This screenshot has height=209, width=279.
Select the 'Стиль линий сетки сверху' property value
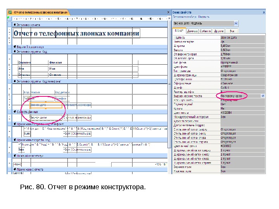point(243,129)
